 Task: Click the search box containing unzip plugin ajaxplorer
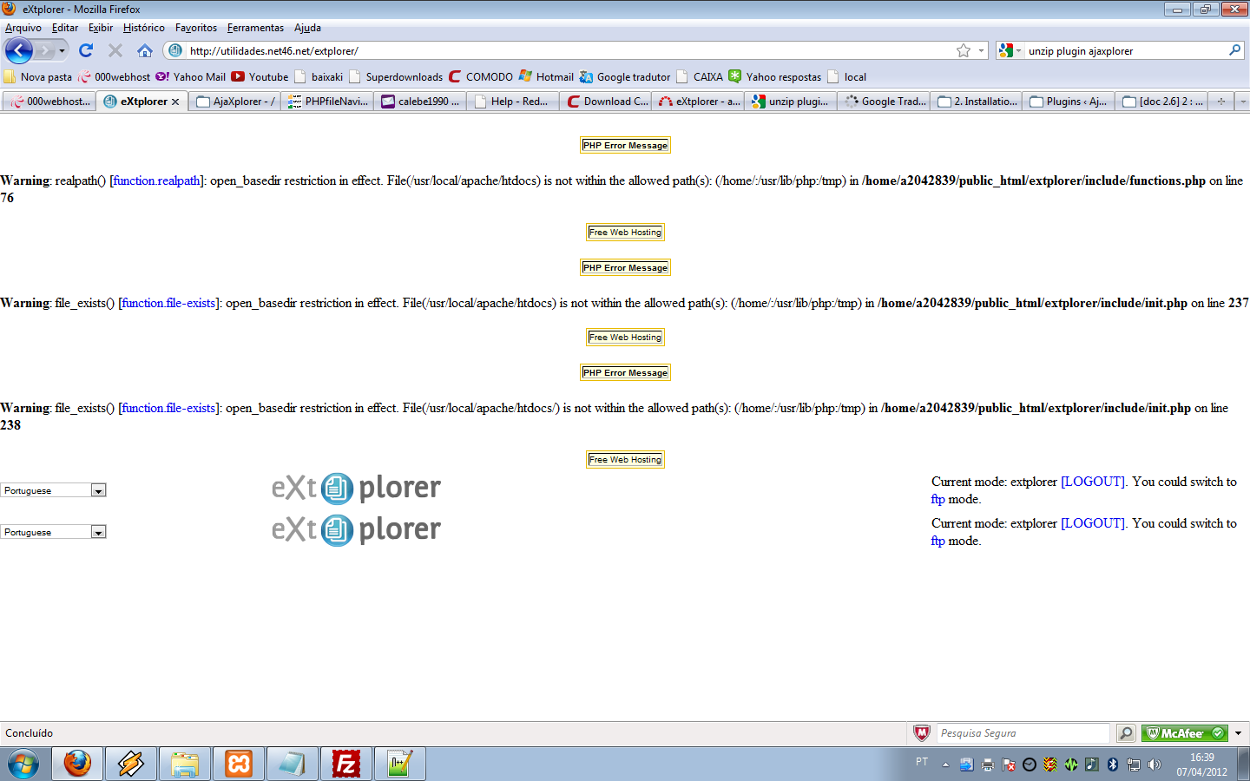[x=1126, y=50]
